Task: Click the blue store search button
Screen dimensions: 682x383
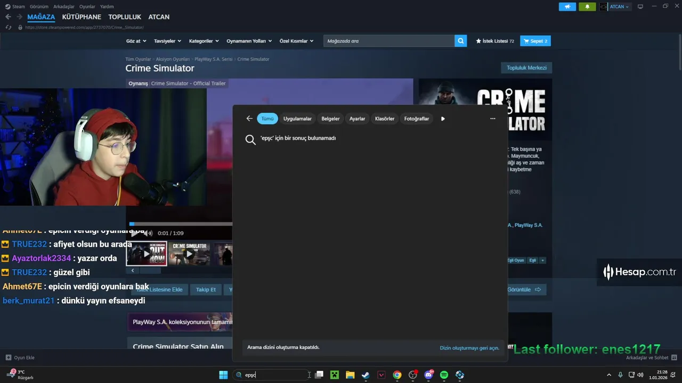Action: point(461,41)
